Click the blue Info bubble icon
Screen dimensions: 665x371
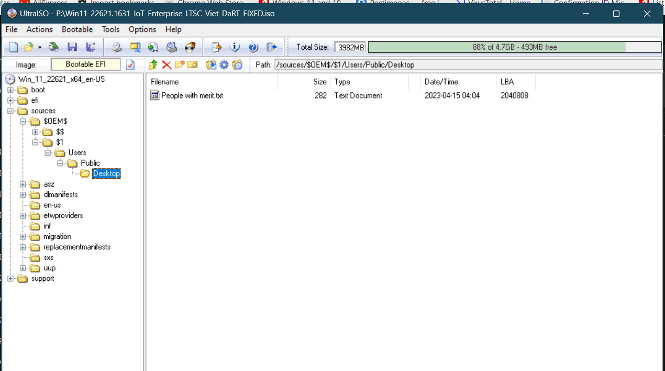pos(235,47)
